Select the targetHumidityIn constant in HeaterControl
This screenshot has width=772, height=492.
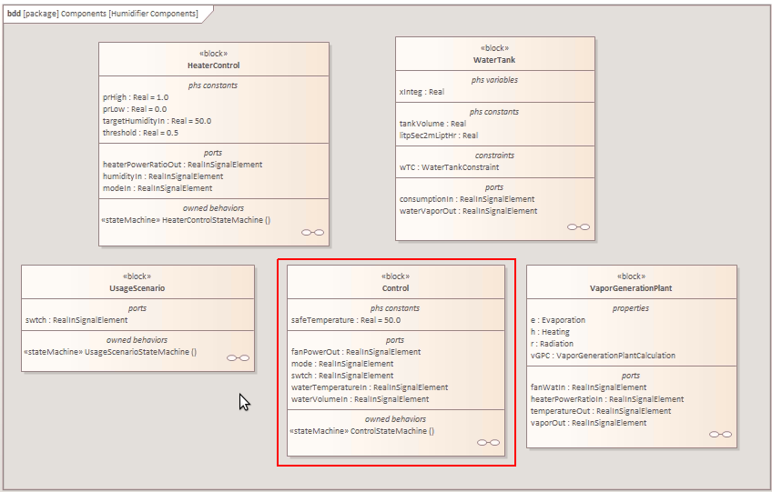pyautogui.click(x=157, y=120)
